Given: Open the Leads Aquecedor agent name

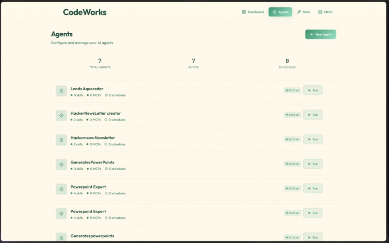Looking at the screenshot, I should pos(87,89).
